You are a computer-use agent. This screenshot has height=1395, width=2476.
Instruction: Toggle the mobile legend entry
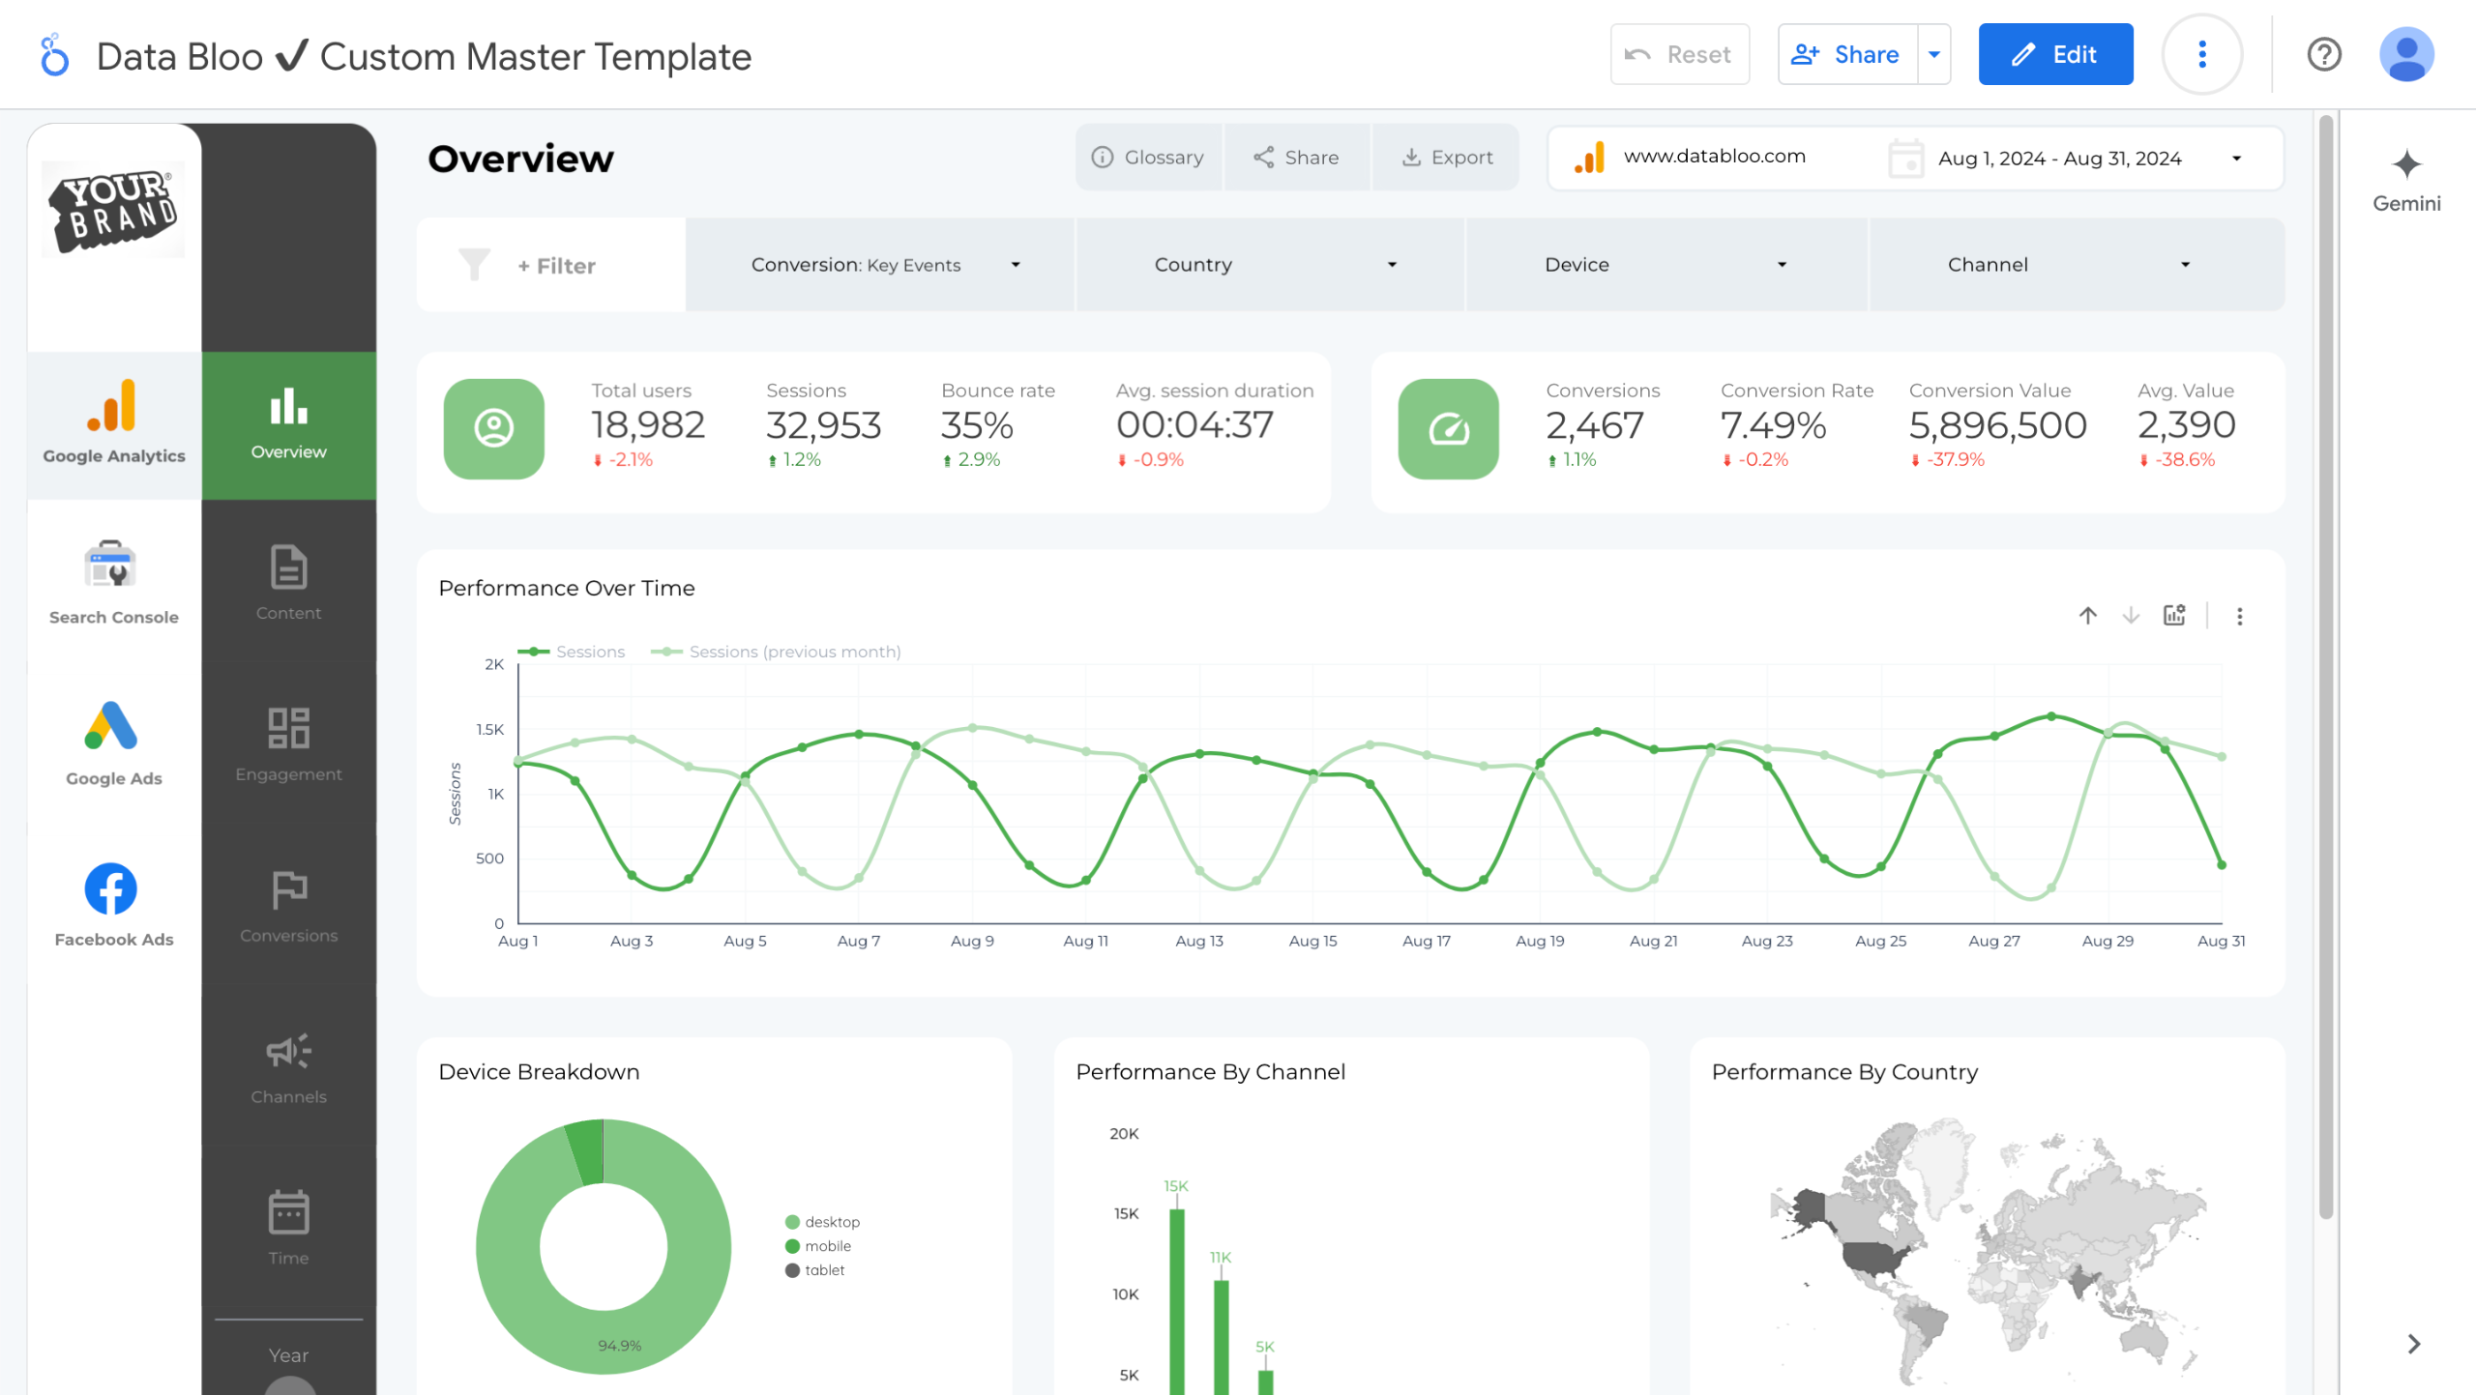(818, 1246)
